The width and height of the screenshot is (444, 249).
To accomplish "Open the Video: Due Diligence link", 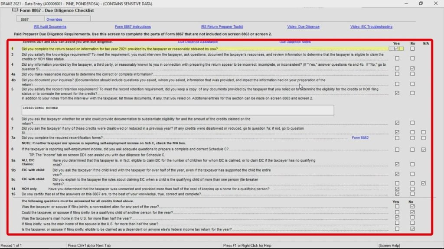I will pos(303,27).
